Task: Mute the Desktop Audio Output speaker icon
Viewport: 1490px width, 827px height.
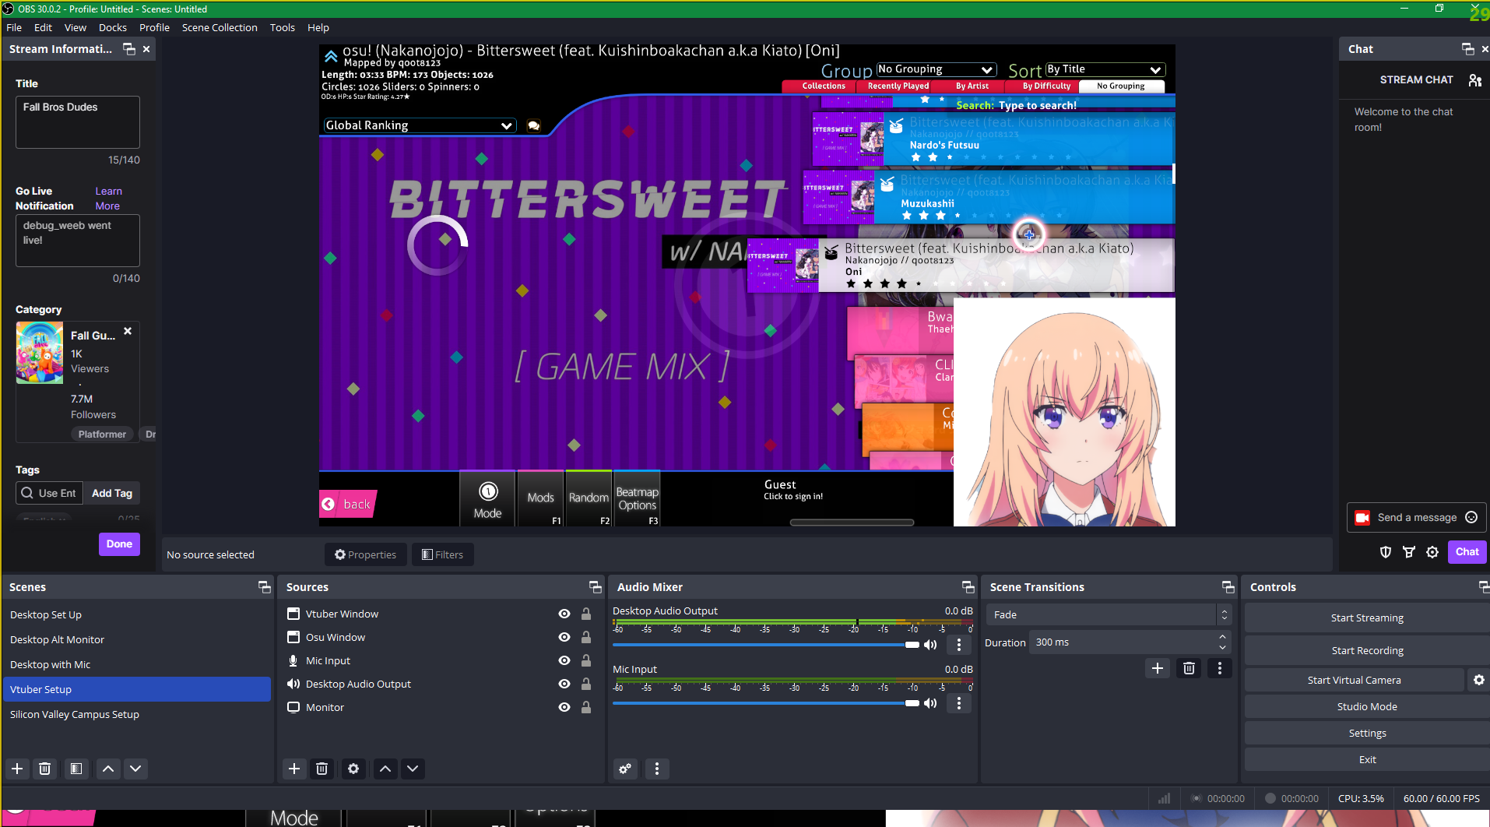Action: 930,645
